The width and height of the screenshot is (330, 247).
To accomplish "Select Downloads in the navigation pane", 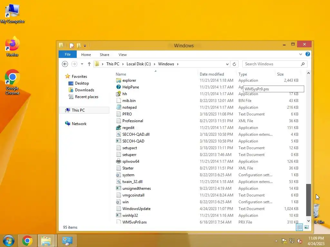I will 84,90.
